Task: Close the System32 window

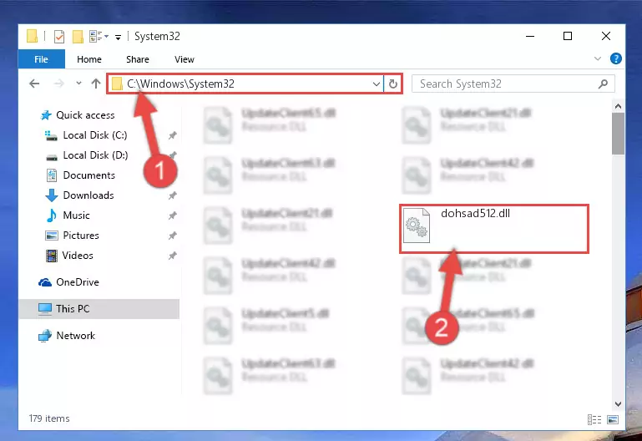Action: pos(606,36)
